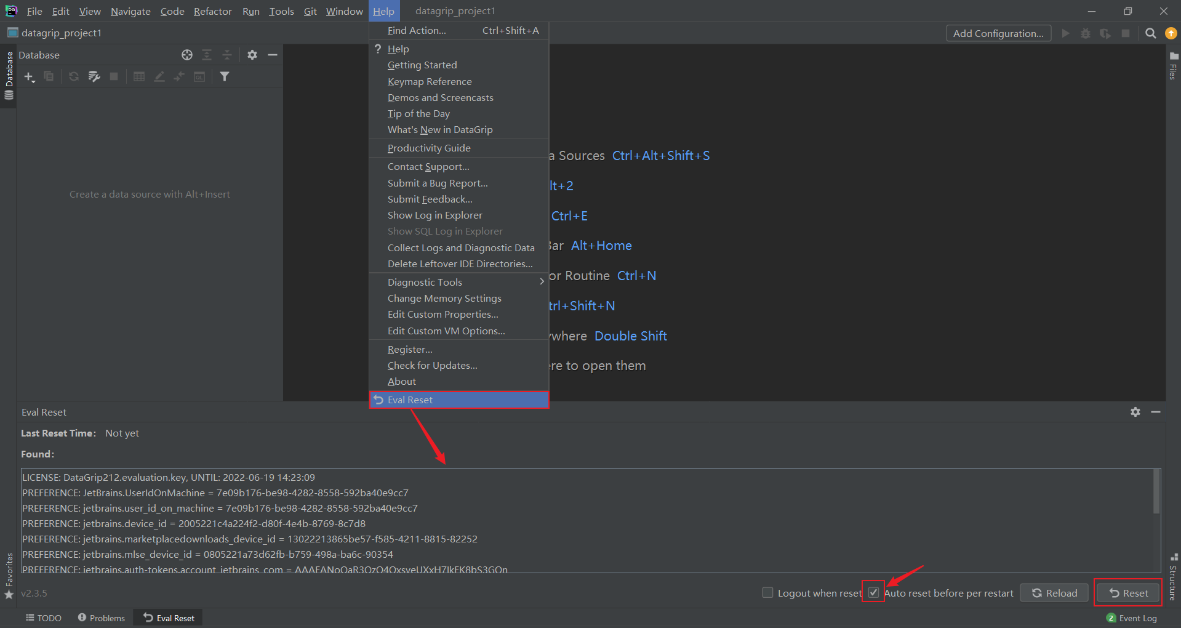Select the filter icon in the Database panel
Viewport: 1181px width, 628px height.
point(225,76)
